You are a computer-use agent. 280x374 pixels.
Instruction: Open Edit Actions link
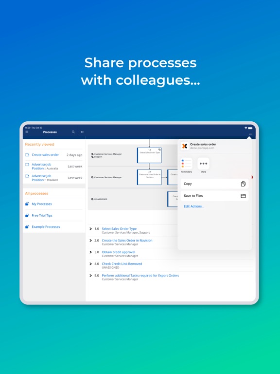click(x=194, y=206)
